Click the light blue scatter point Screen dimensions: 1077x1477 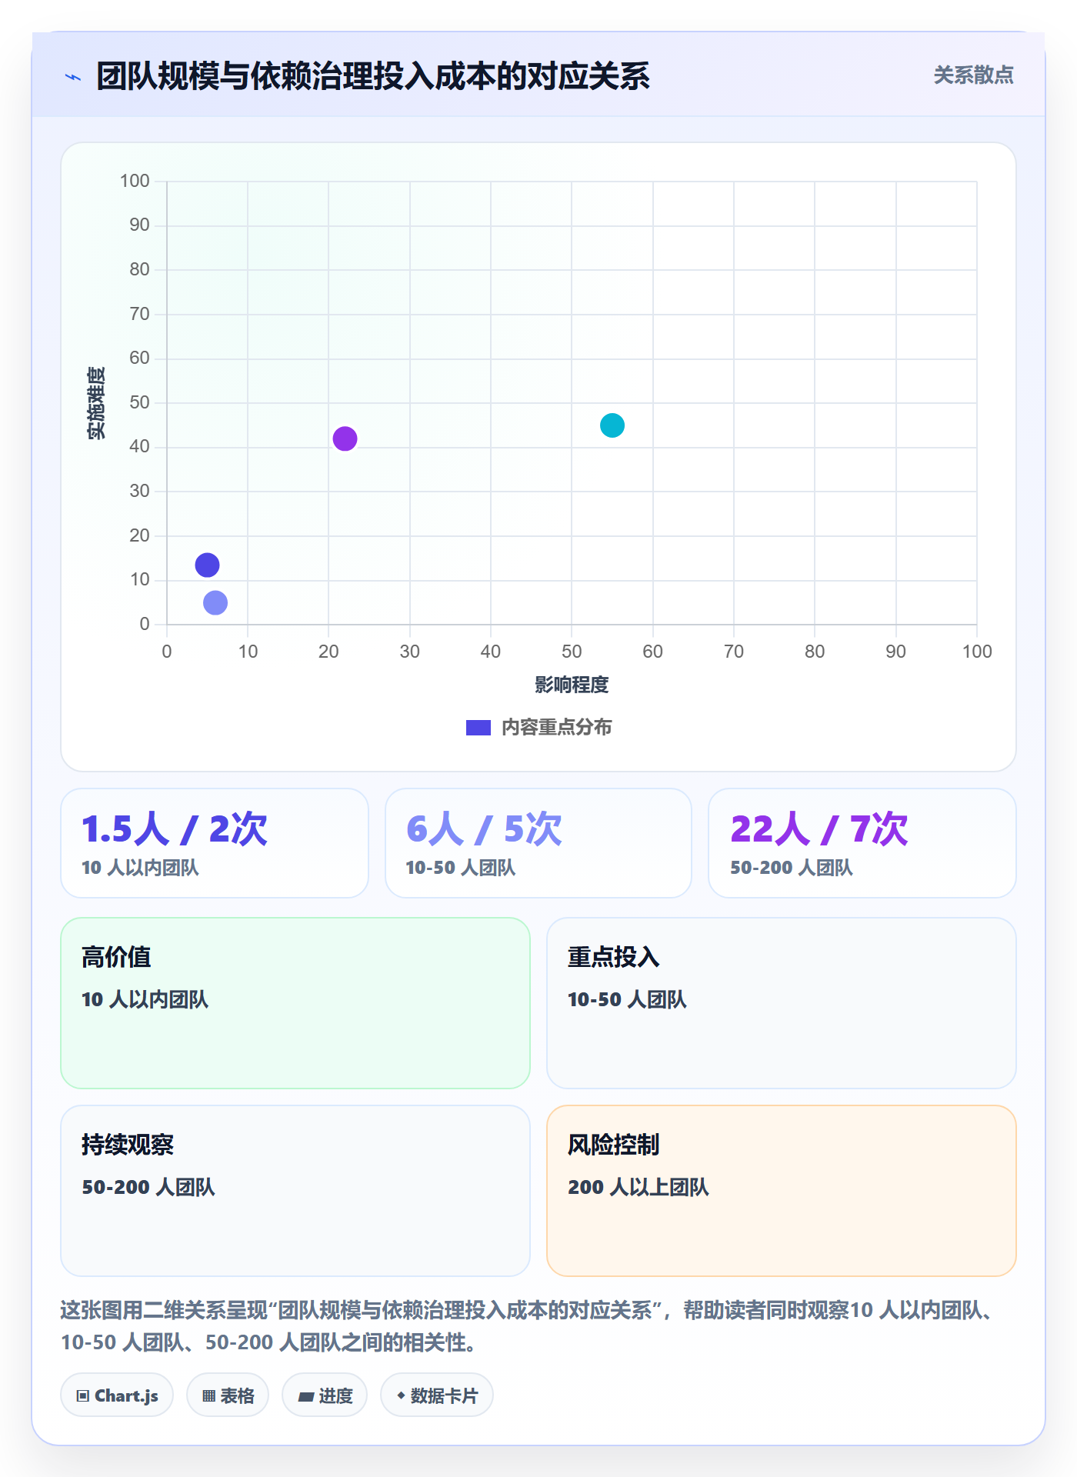point(215,602)
